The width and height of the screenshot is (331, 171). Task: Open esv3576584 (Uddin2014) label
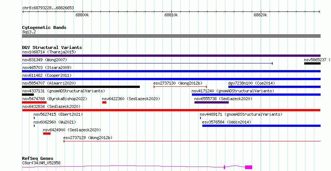click(x=226, y=122)
